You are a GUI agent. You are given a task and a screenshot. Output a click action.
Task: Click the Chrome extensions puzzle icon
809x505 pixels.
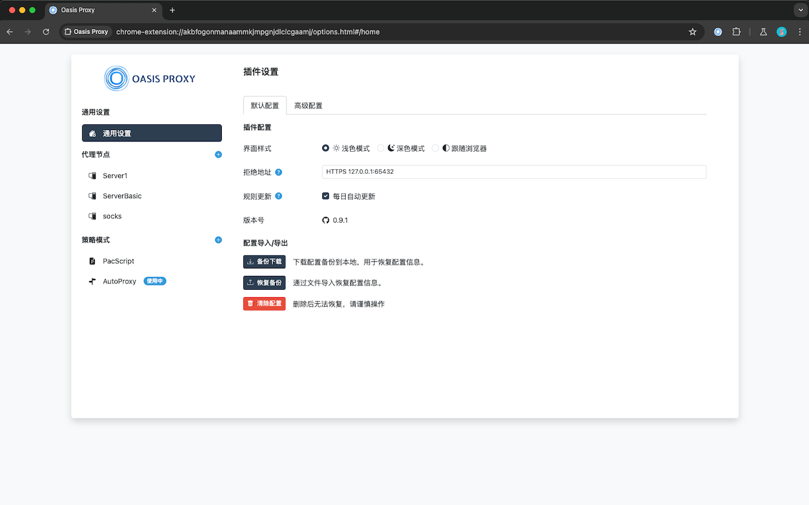point(736,31)
